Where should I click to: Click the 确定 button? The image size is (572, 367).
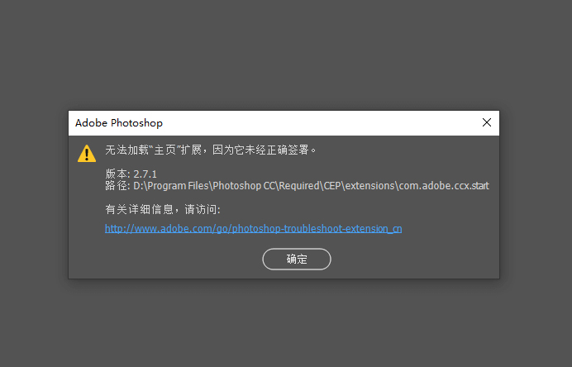click(x=297, y=259)
